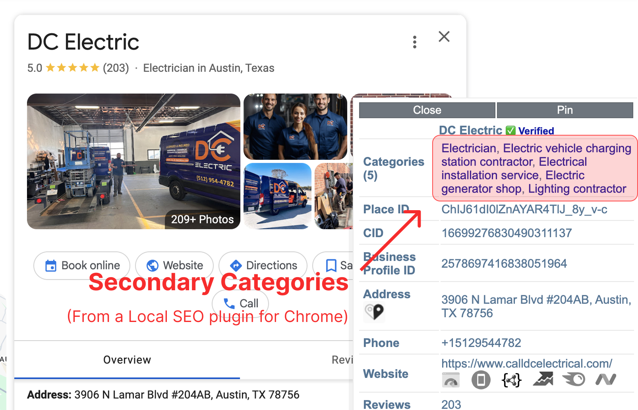Screen dimensions: 638x410
Task: Open the Reviews tab
Action: (342, 360)
